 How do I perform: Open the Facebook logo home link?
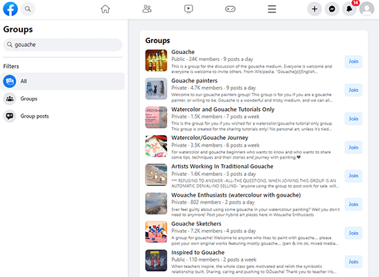coord(10,9)
